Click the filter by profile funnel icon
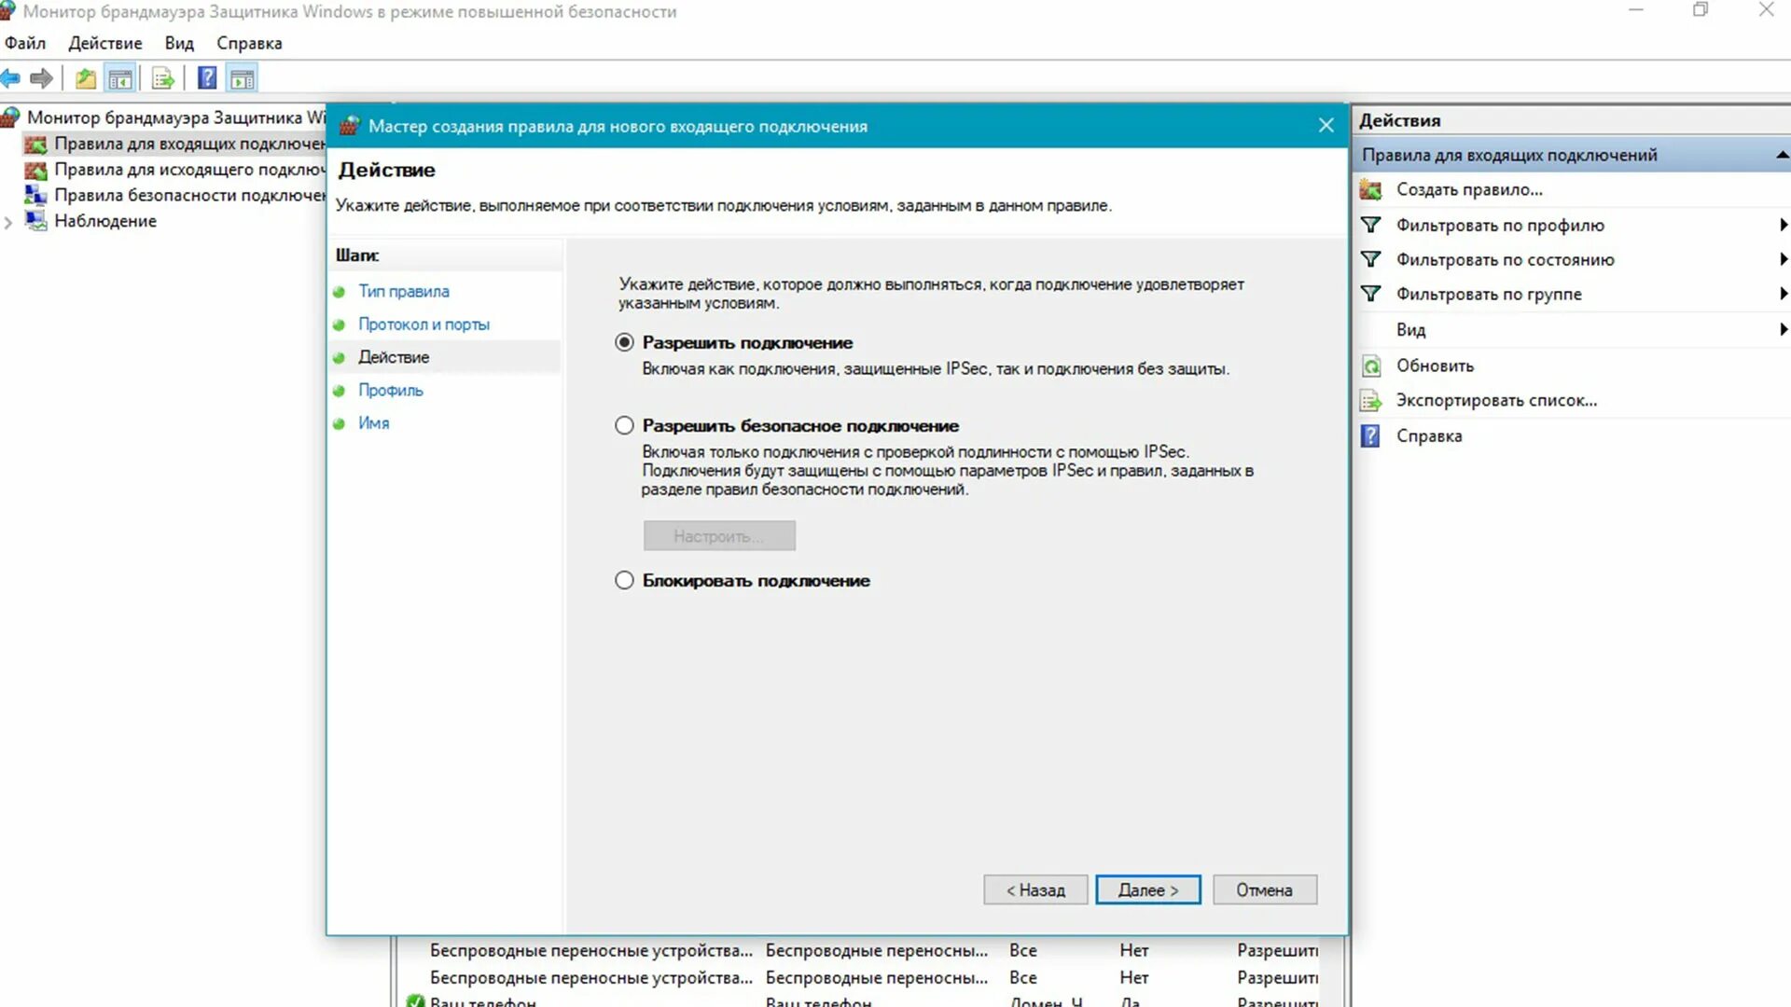The height and width of the screenshot is (1007, 1791). click(1370, 225)
